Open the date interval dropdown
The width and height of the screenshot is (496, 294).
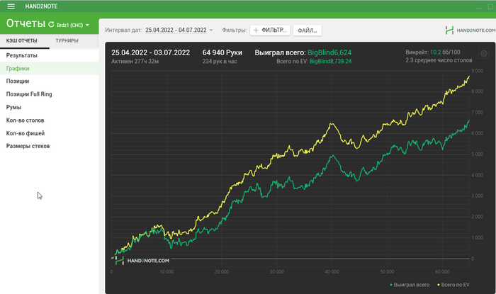[179, 30]
